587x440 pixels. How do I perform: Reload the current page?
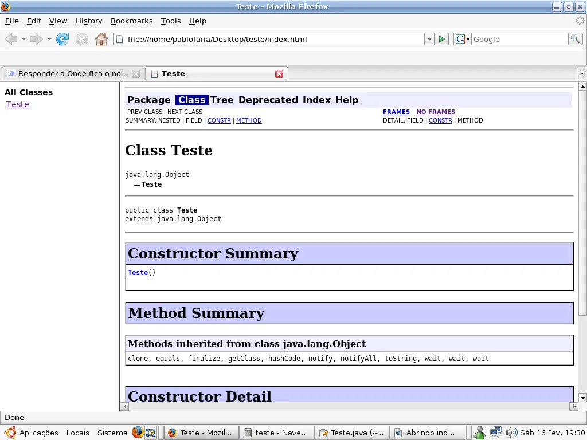pos(62,39)
